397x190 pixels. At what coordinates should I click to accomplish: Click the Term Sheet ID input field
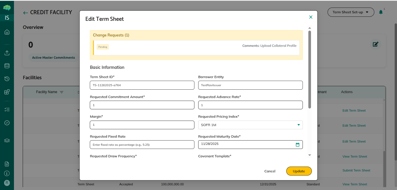click(142, 85)
